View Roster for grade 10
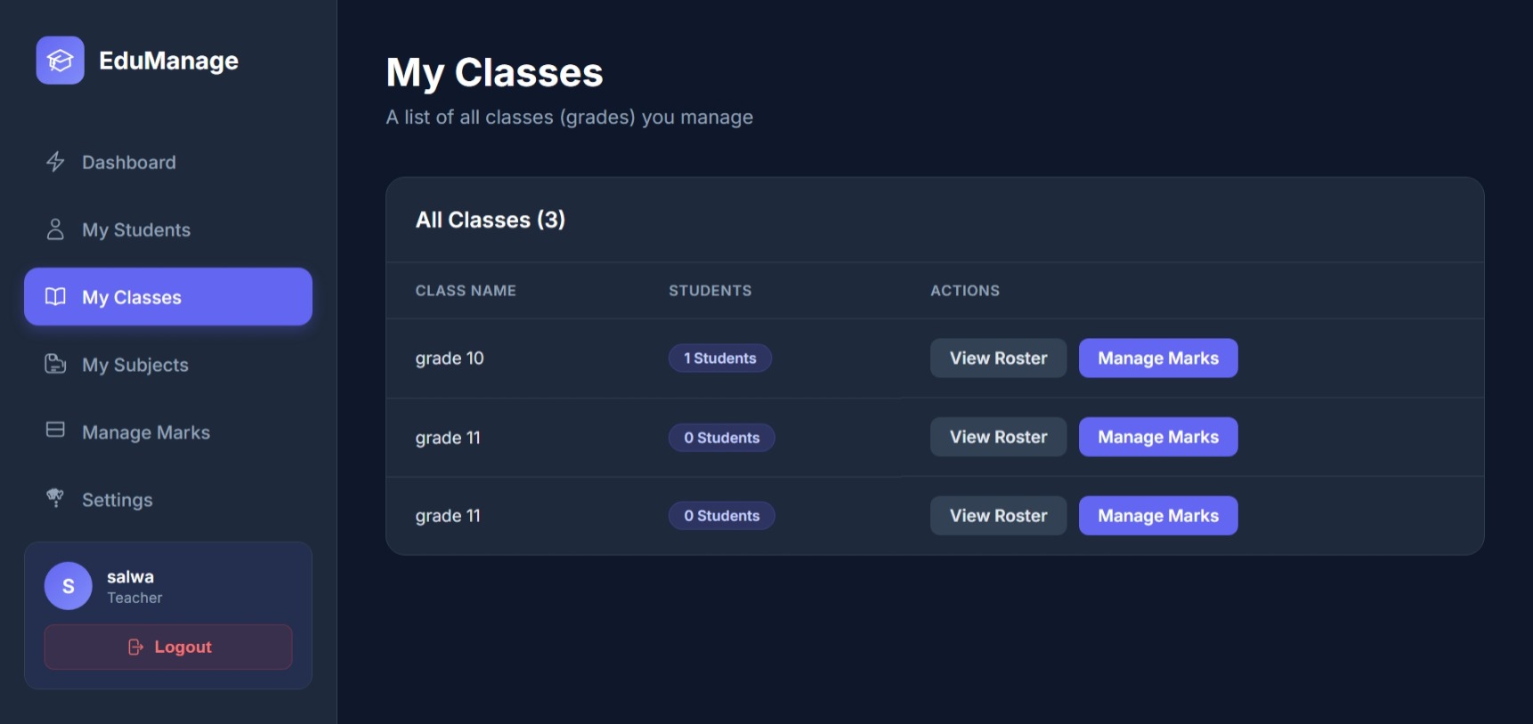Screen dimensions: 1533x724 [x=998, y=358]
